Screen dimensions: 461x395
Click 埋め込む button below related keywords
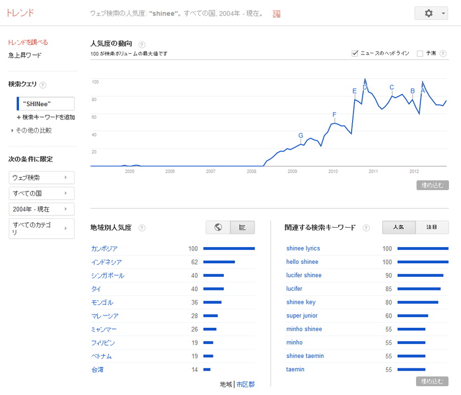click(432, 381)
